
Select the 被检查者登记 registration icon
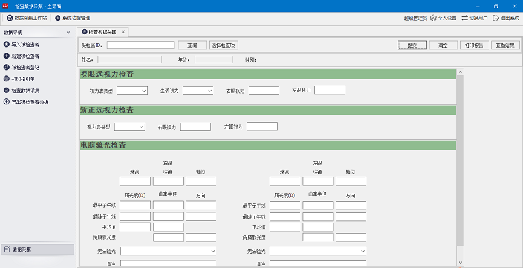pyautogui.click(x=7, y=68)
